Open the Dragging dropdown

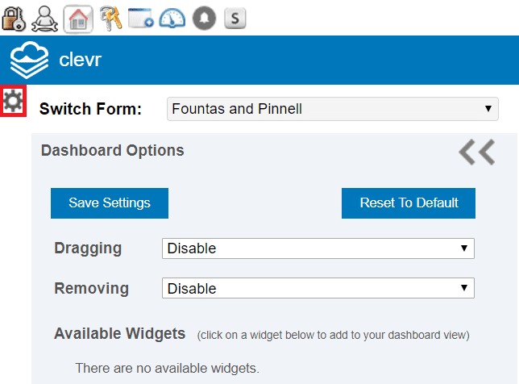coord(318,248)
